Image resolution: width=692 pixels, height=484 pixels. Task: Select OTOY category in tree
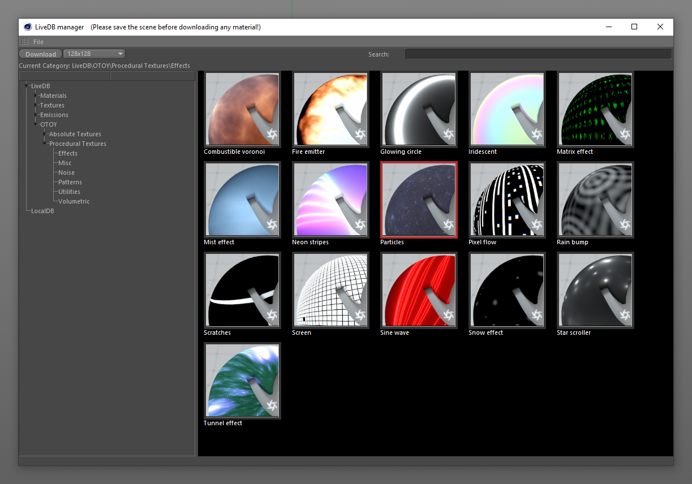[49, 124]
